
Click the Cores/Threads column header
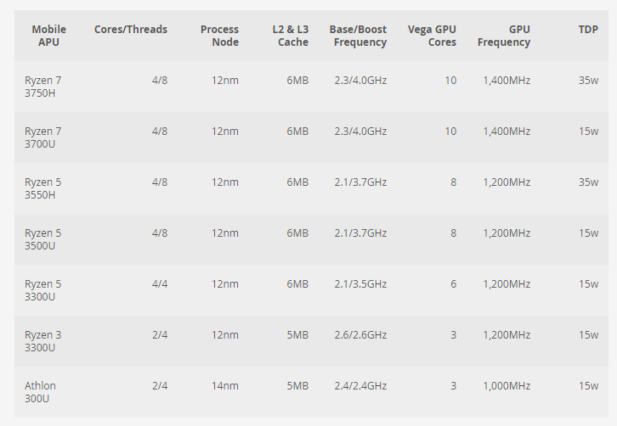click(x=131, y=30)
